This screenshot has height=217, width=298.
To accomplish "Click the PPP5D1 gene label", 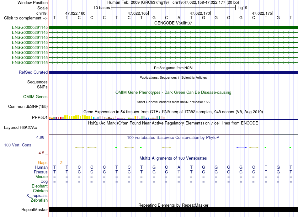I will 40,117.
